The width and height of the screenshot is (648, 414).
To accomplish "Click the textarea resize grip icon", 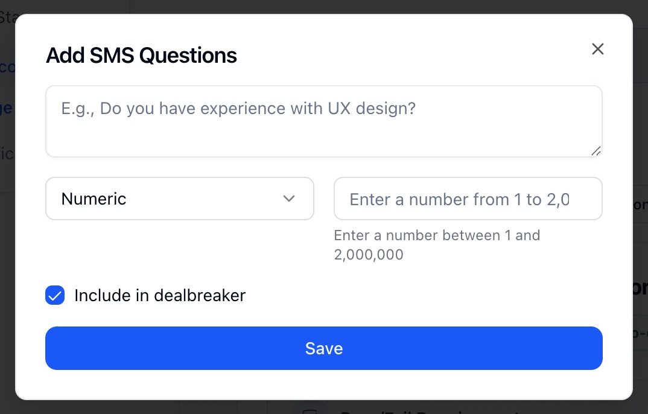I will pos(596,151).
